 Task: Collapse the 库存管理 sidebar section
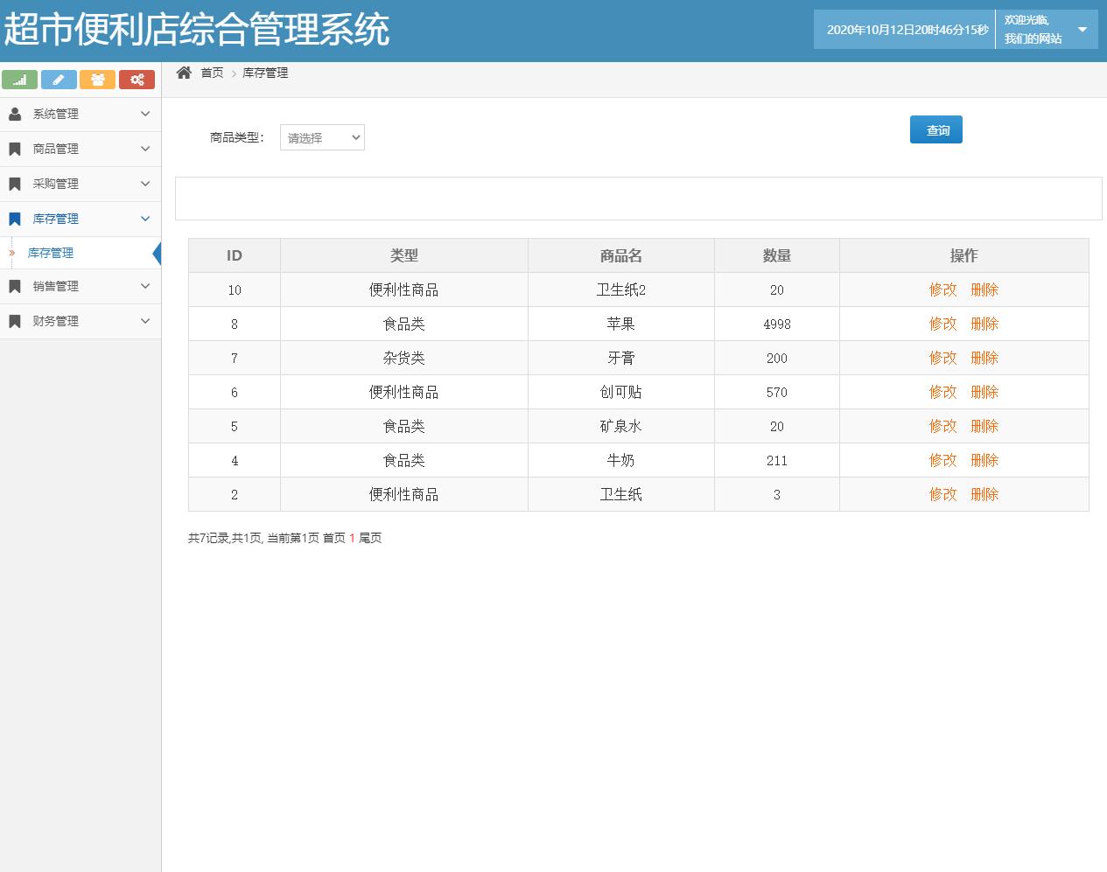pyautogui.click(x=144, y=219)
